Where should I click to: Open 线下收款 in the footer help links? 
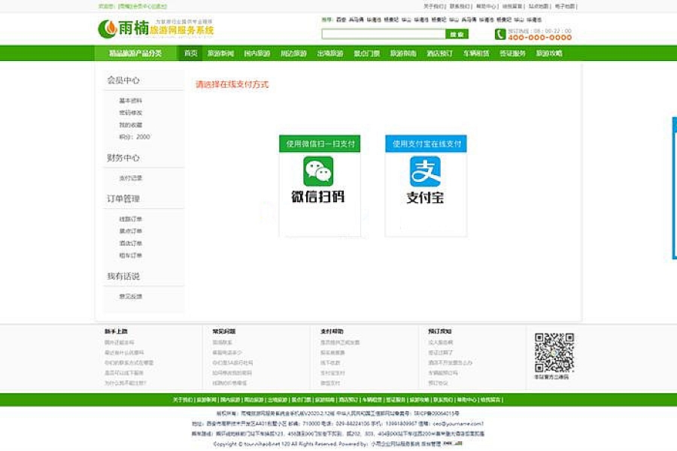330,362
